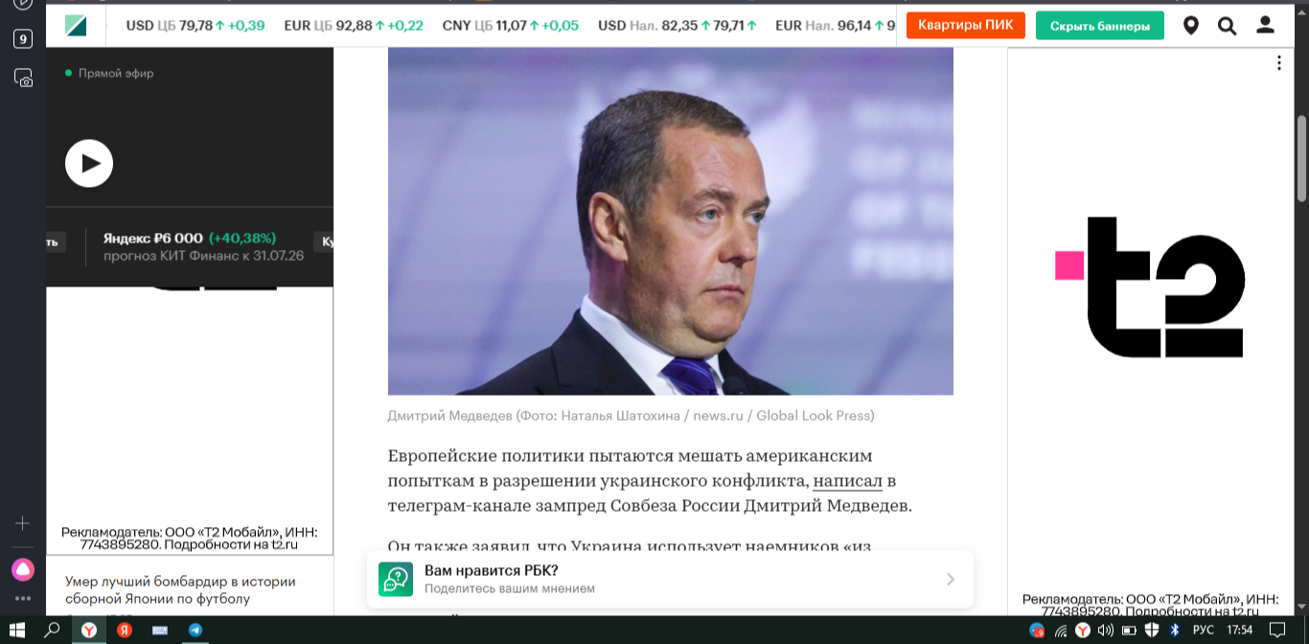This screenshot has height=644, width=1309.
Task: Click the browser screenshot camera icon
Action: [x=23, y=78]
